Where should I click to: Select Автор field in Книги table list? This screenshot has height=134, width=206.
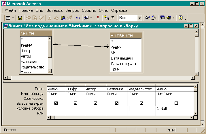tap(26, 56)
